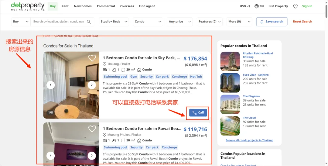Open New homes in navigation

pos(83,6)
